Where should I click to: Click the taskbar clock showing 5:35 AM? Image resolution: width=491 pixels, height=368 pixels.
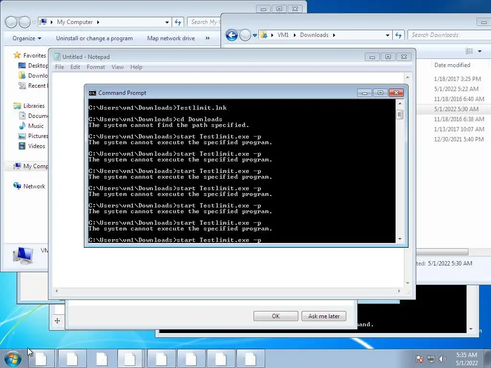coord(466,359)
